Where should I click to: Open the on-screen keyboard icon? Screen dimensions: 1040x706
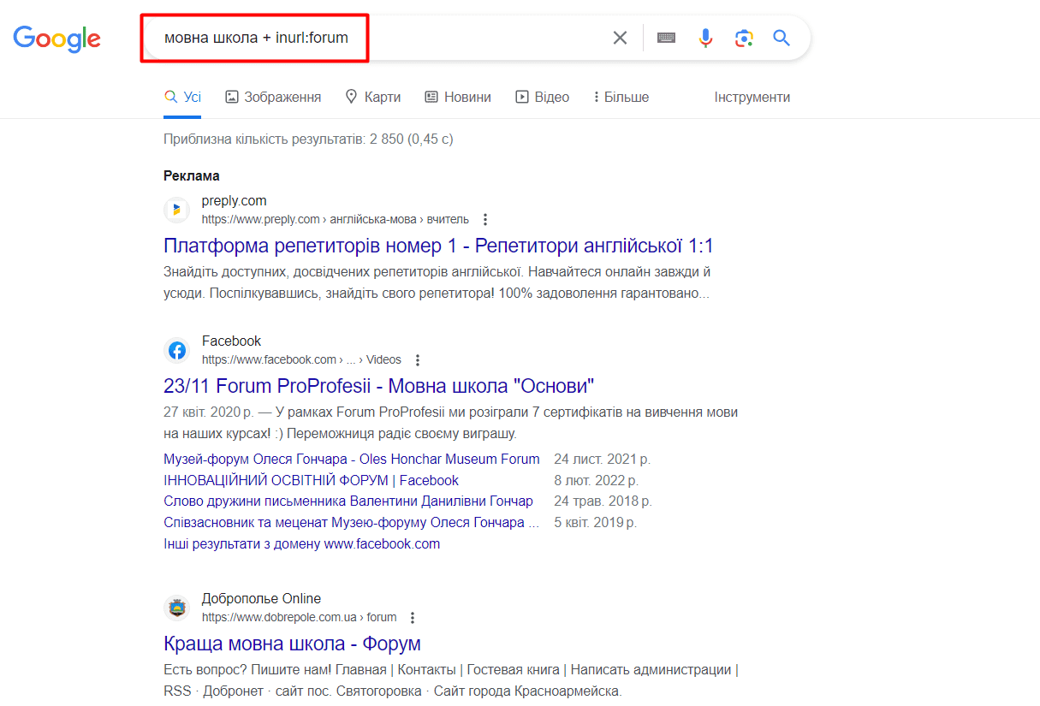[x=666, y=37]
